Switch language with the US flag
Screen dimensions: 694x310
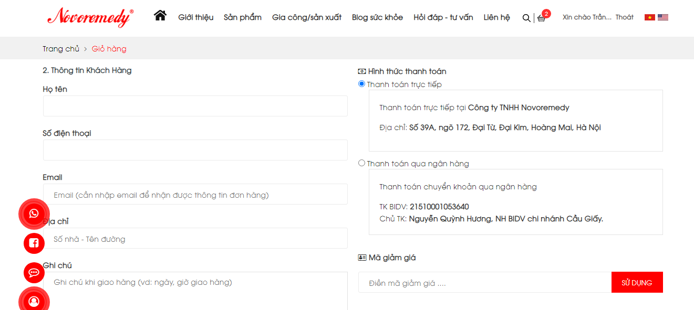663,17
